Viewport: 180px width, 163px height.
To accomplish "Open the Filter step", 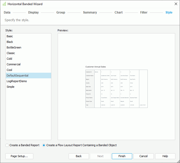I will tap(144, 12).
